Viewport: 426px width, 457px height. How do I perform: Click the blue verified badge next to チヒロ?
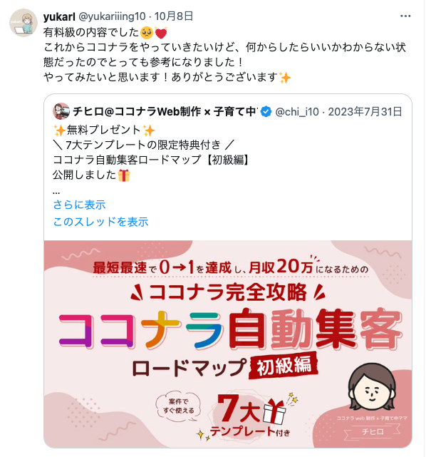coord(266,111)
